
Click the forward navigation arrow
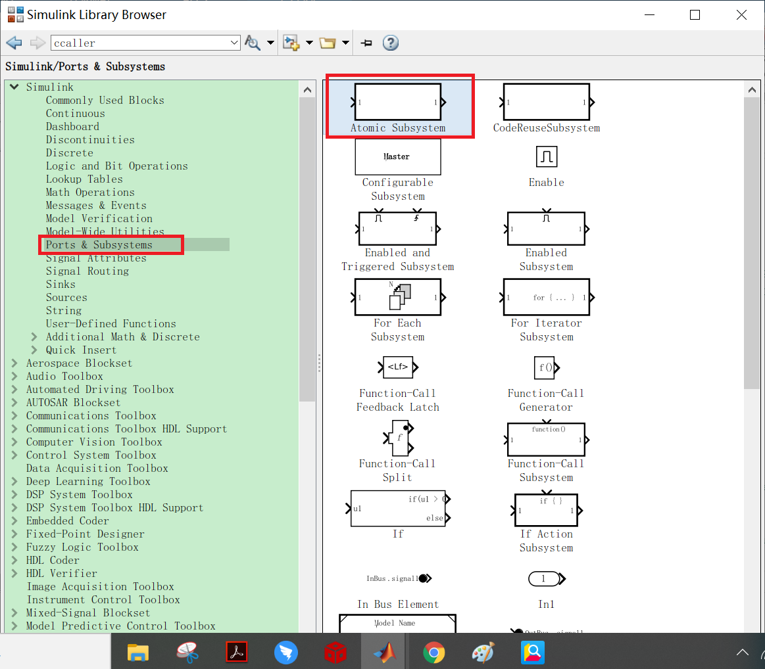click(x=37, y=43)
